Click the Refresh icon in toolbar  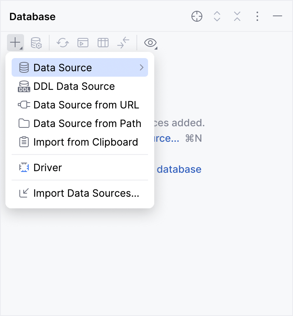tap(62, 43)
